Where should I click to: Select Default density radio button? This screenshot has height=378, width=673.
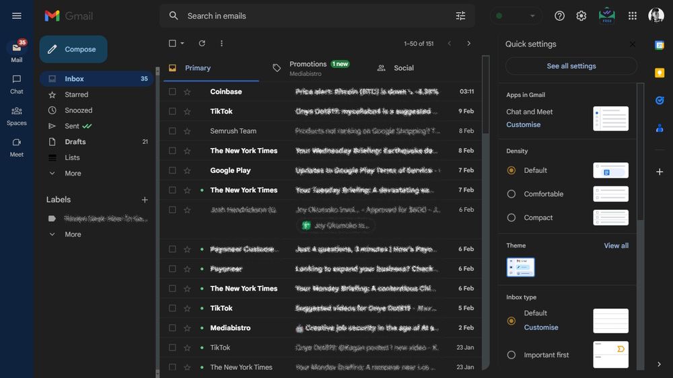[x=511, y=170]
